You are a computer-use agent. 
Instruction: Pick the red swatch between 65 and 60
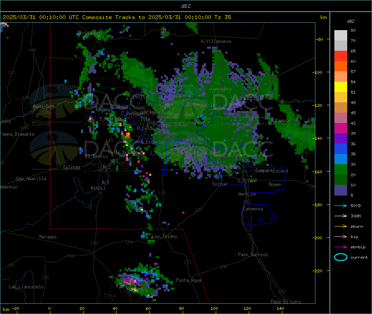click(341, 56)
